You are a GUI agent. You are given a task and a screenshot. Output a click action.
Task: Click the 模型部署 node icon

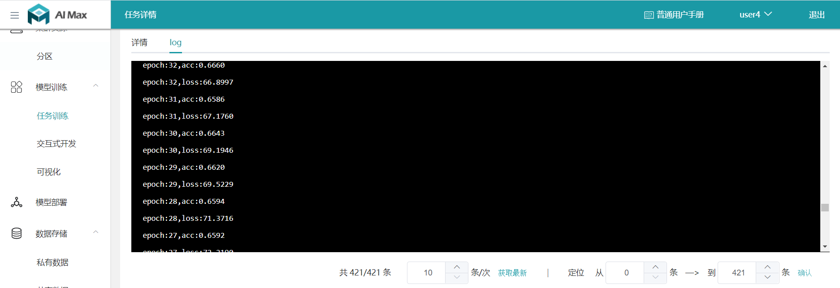coord(17,202)
